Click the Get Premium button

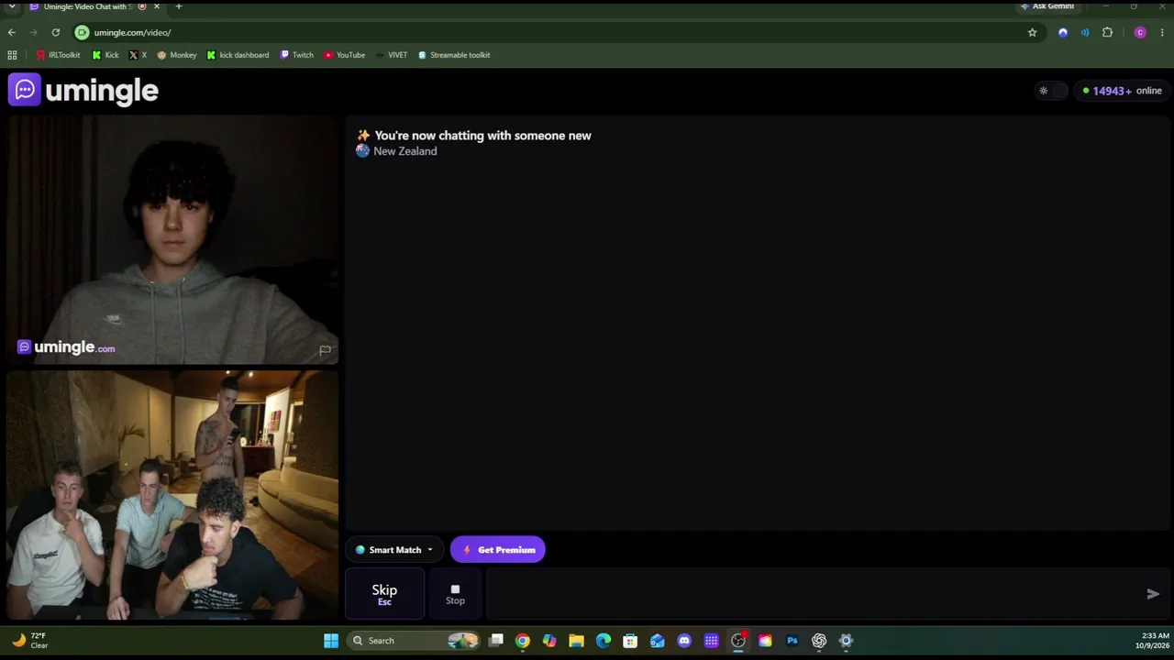pos(498,550)
